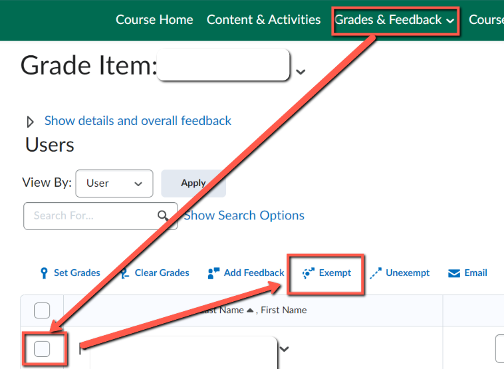
Task: Click into the Search For field
Action: [90, 215]
